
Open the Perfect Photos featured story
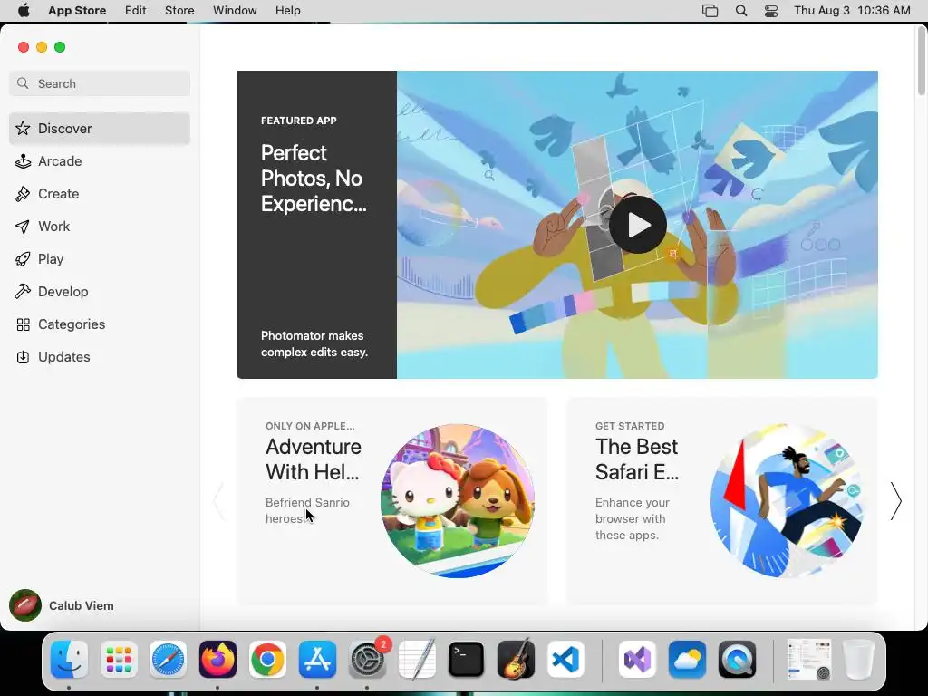coord(316,225)
